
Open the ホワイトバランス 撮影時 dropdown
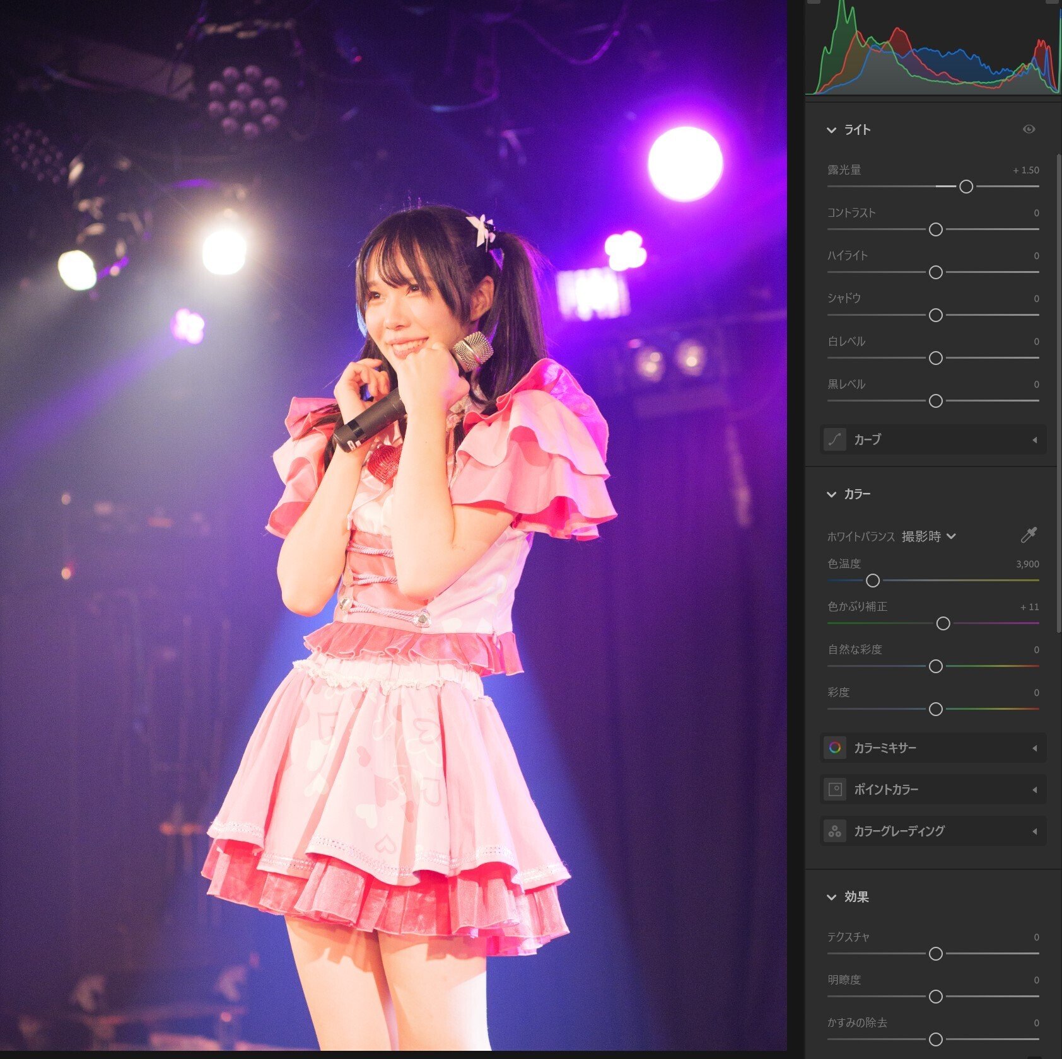(x=929, y=536)
